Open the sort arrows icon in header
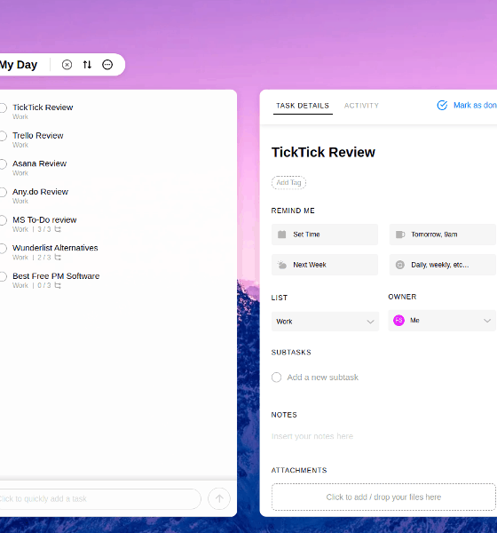The height and width of the screenshot is (533, 497). [87, 65]
